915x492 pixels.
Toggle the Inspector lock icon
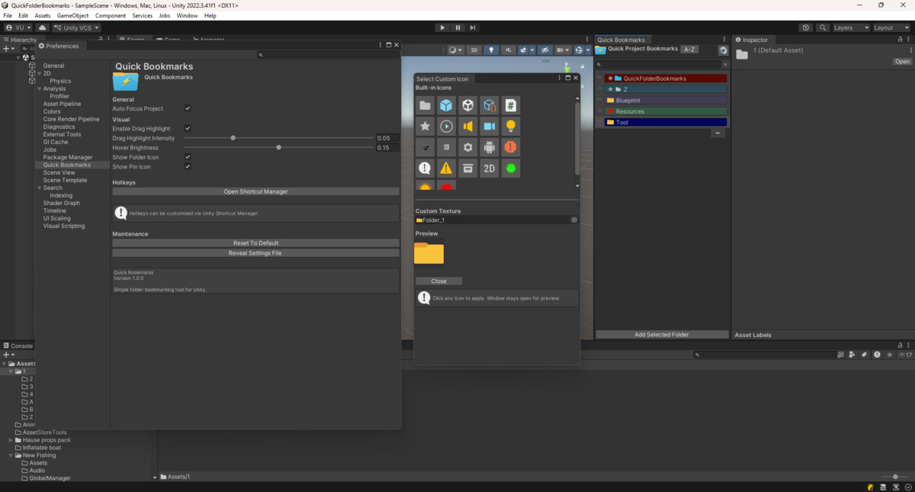(901, 40)
